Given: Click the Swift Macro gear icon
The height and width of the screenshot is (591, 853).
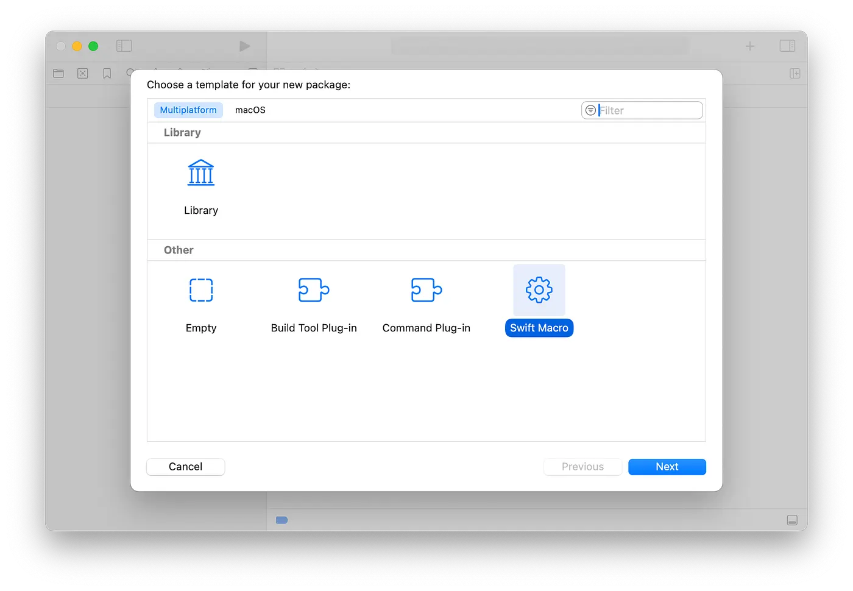Looking at the screenshot, I should point(539,290).
